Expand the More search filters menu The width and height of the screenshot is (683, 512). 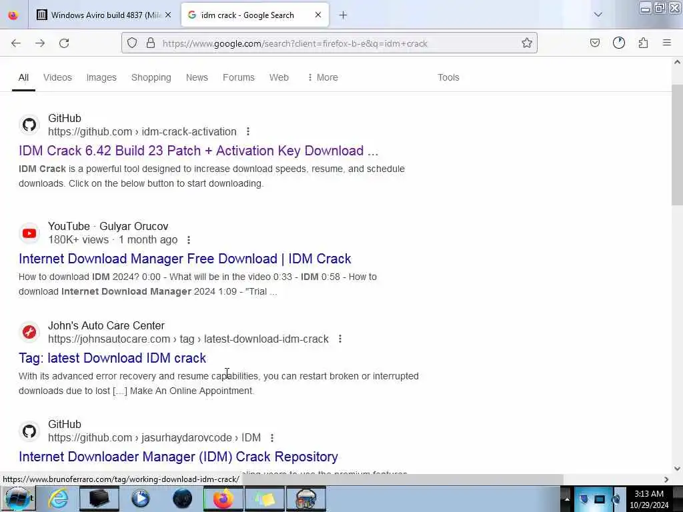[x=323, y=77]
